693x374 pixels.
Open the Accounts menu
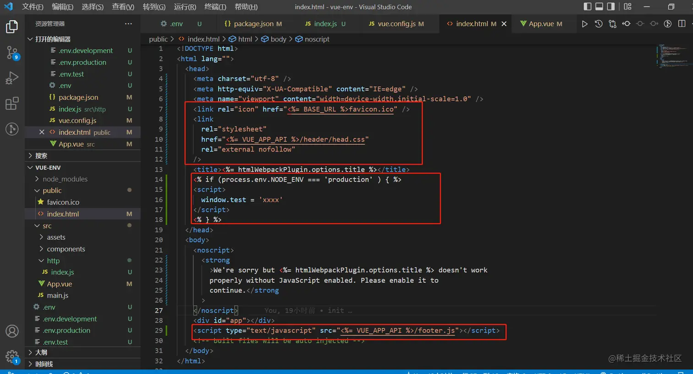pos(12,331)
